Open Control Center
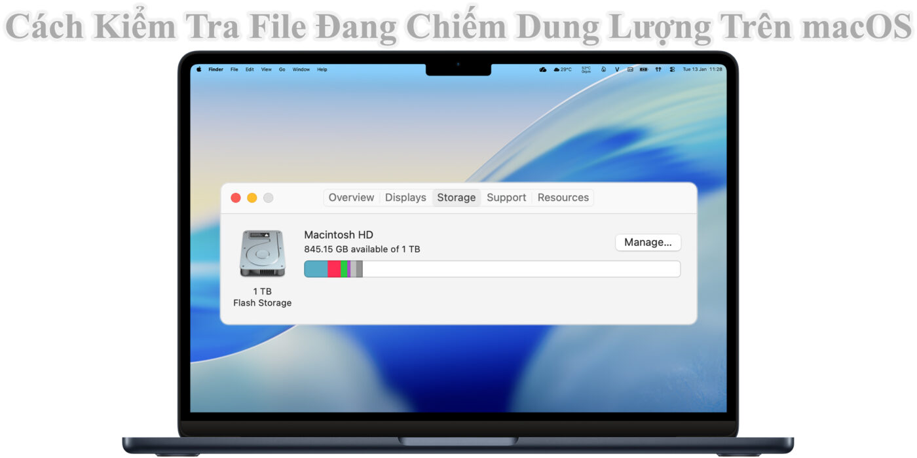 coord(672,69)
